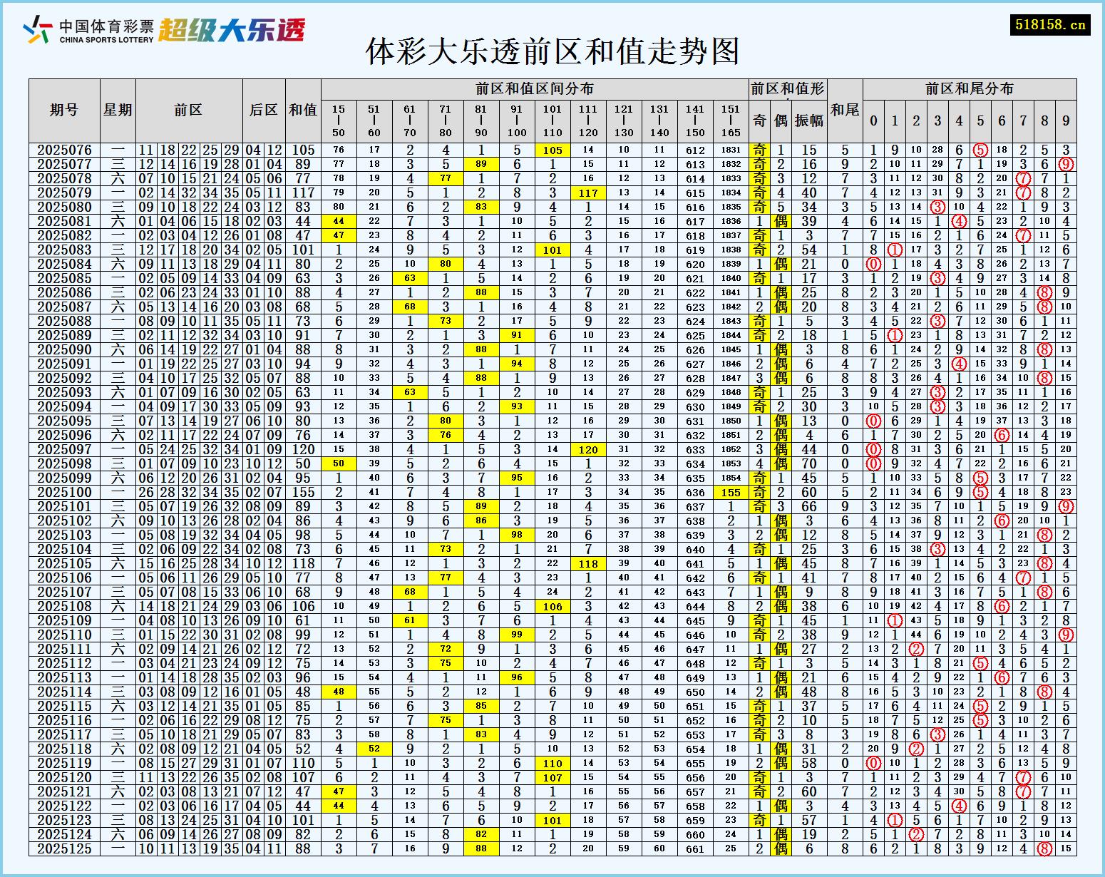Click the yellow 155 cell in row 2025100
The width and height of the screenshot is (1105, 877).
tap(729, 492)
